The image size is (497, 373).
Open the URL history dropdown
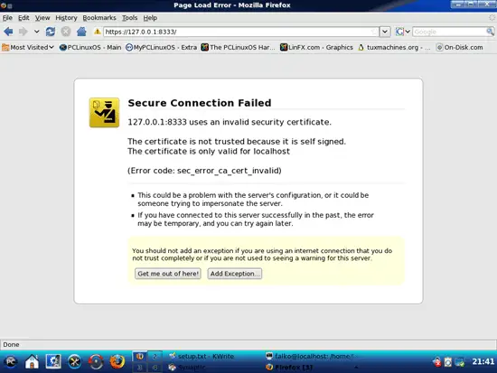[x=385, y=32]
